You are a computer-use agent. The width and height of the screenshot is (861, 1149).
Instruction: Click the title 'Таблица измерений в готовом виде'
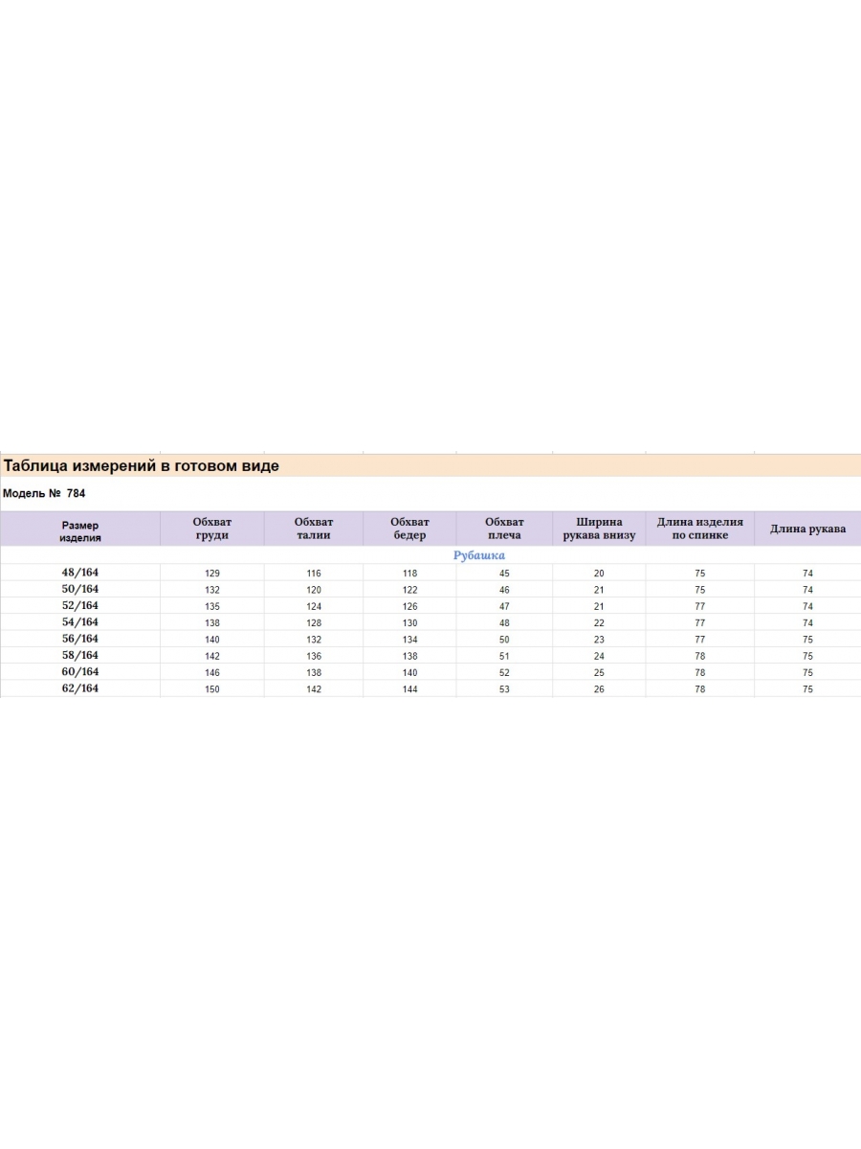(x=142, y=466)
